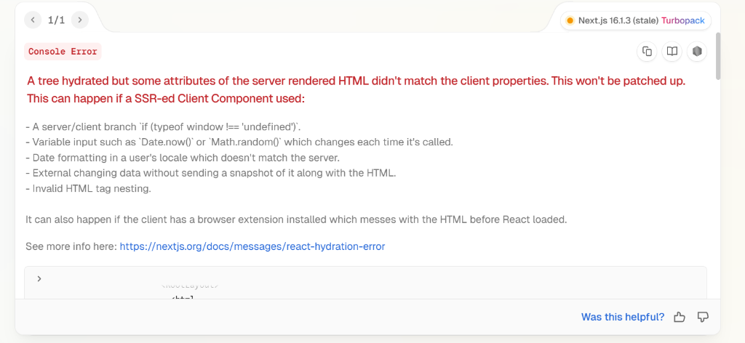
Task: Click the html line in code frame
Action: click(x=183, y=296)
